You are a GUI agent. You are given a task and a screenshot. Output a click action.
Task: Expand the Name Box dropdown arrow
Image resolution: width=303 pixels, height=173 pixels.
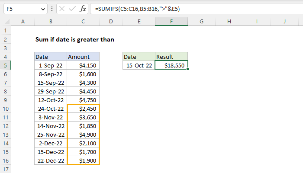click(43, 9)
